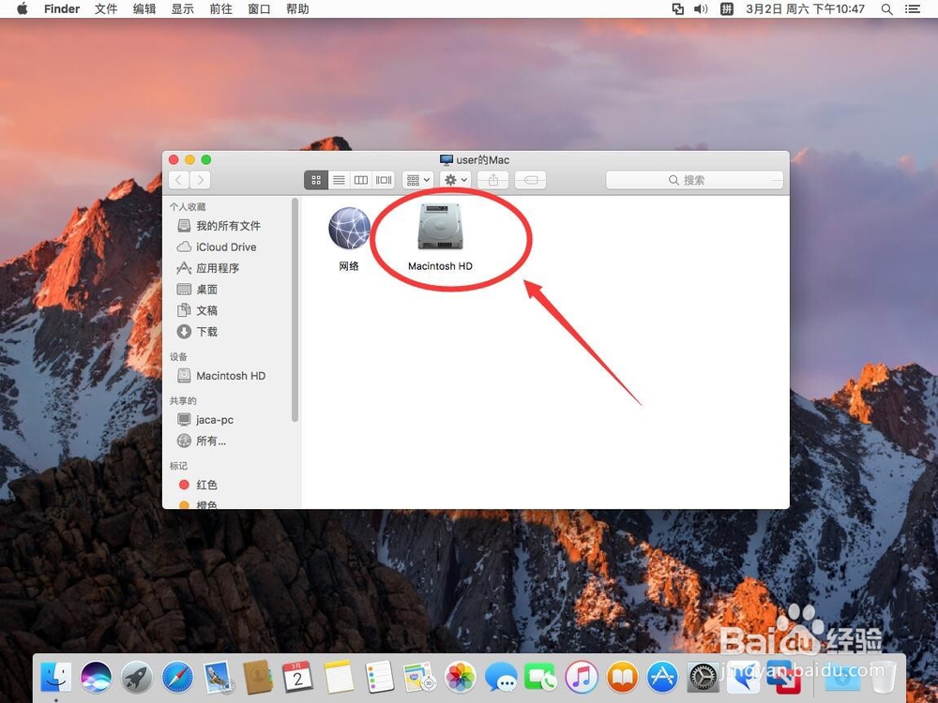The image size is (938, 703).
Task: Open Mail stamp icon in Dock
Action: [x=218, y=678]
